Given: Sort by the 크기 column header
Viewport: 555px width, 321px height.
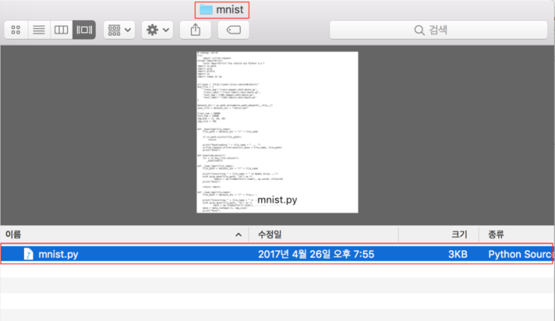Looking at the screenshot, I should 438,234.
